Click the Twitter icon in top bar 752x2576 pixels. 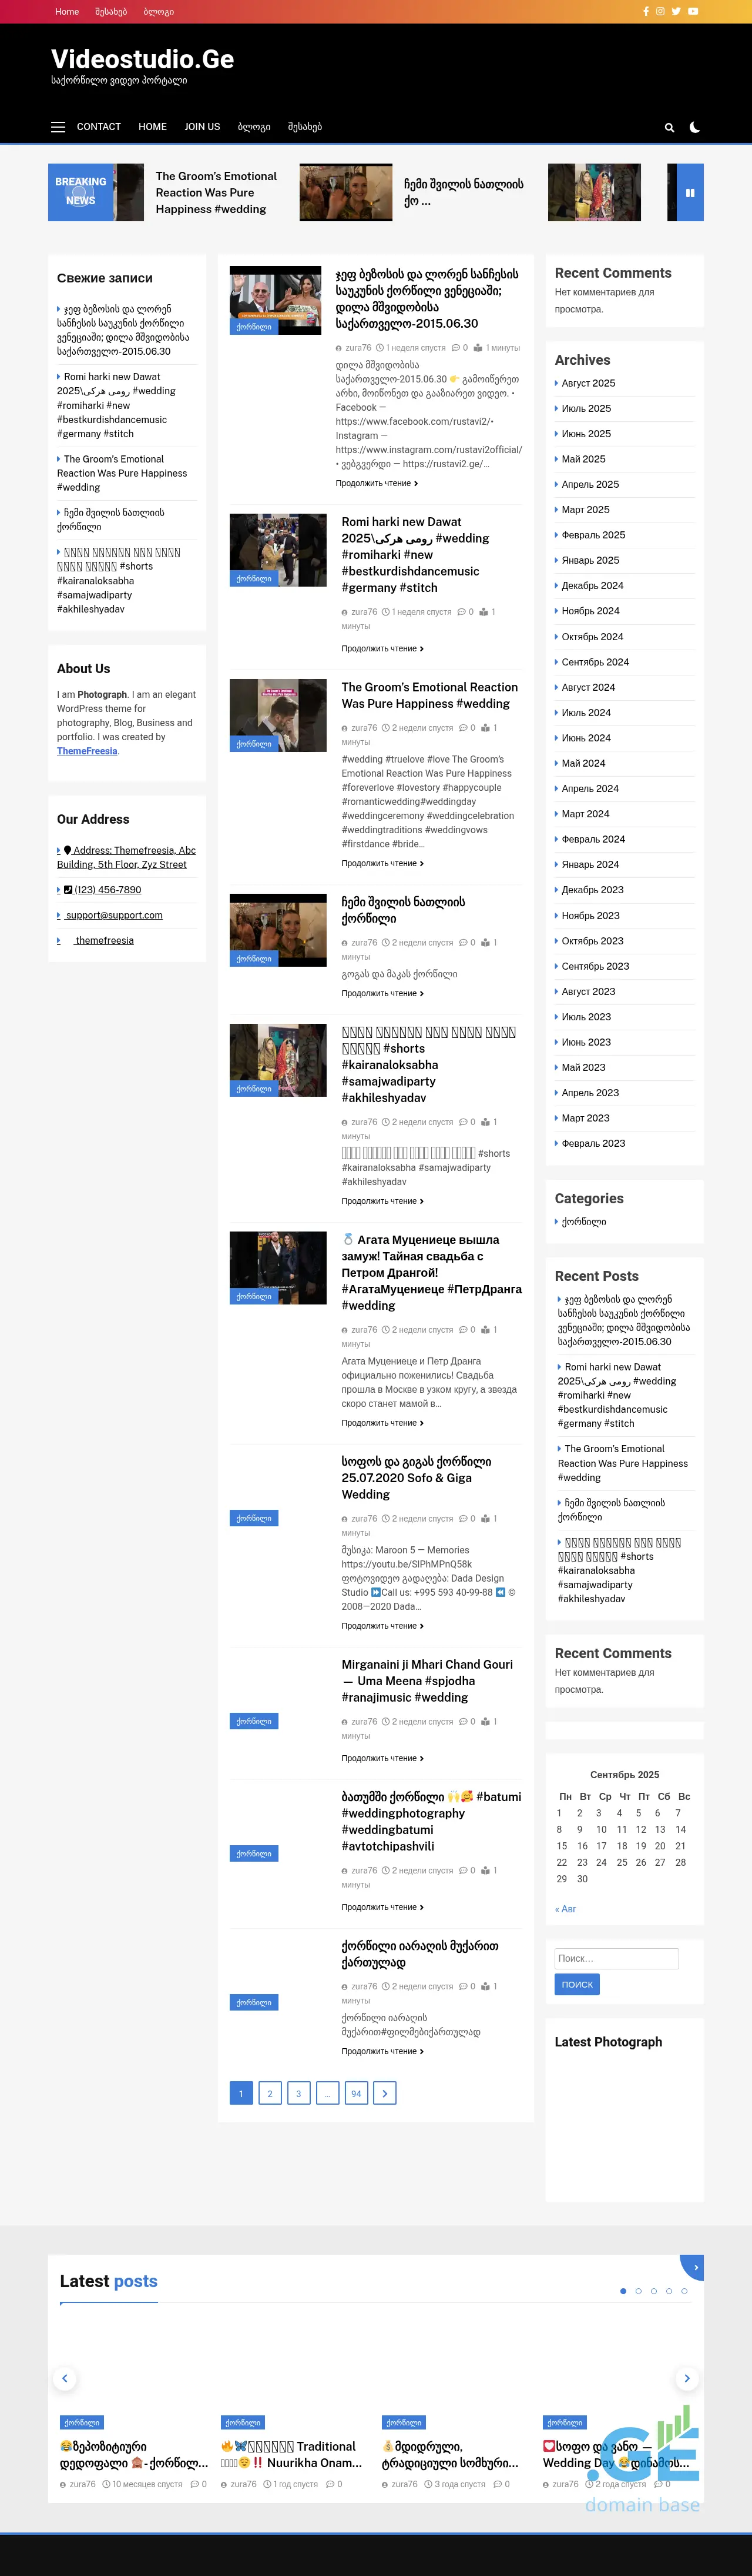click(676, 12)
